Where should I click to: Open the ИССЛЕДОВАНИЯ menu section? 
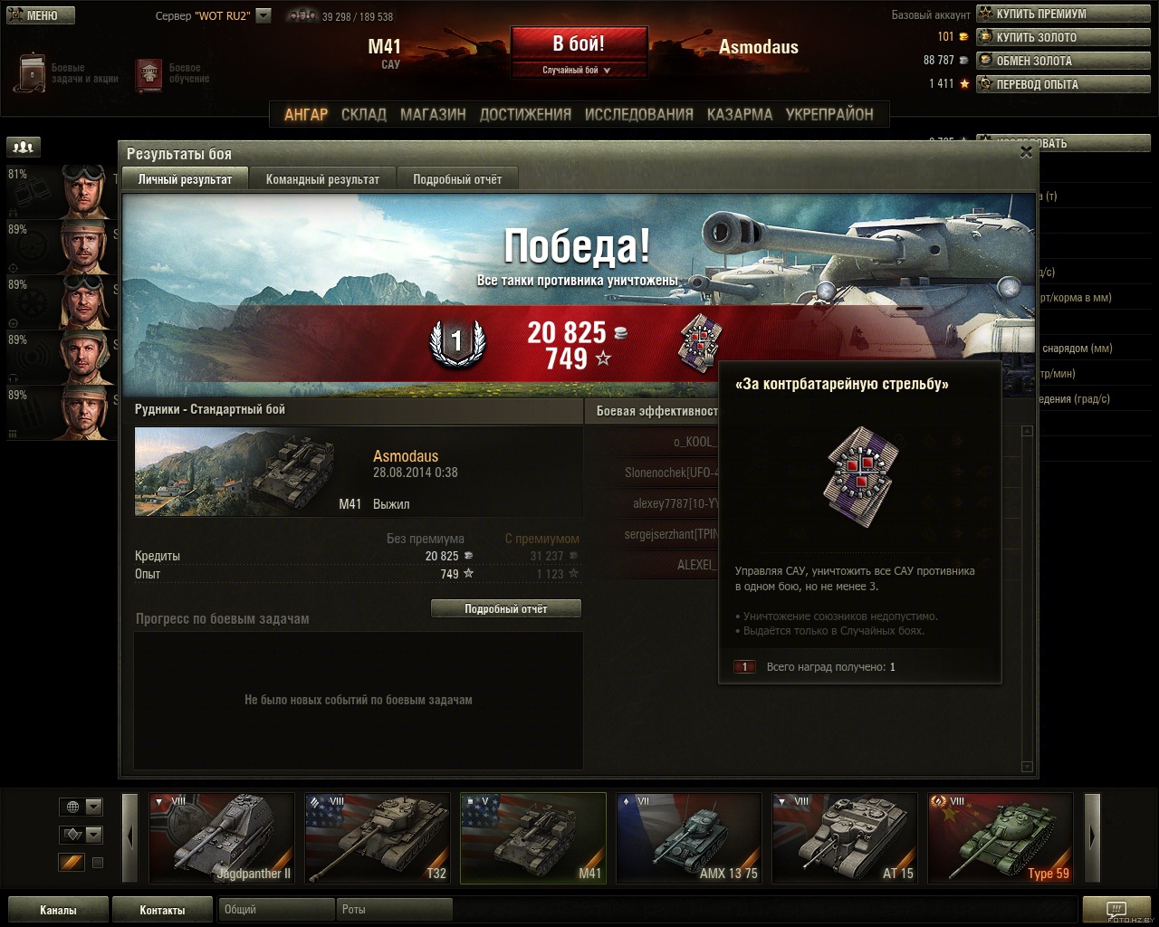point(638,114)
